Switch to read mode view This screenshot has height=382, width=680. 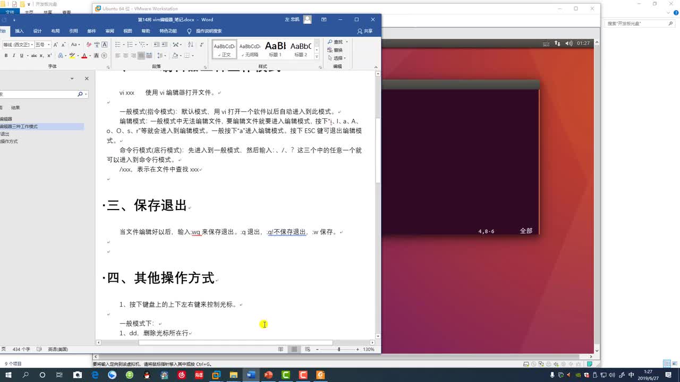(x=281, y=349)
